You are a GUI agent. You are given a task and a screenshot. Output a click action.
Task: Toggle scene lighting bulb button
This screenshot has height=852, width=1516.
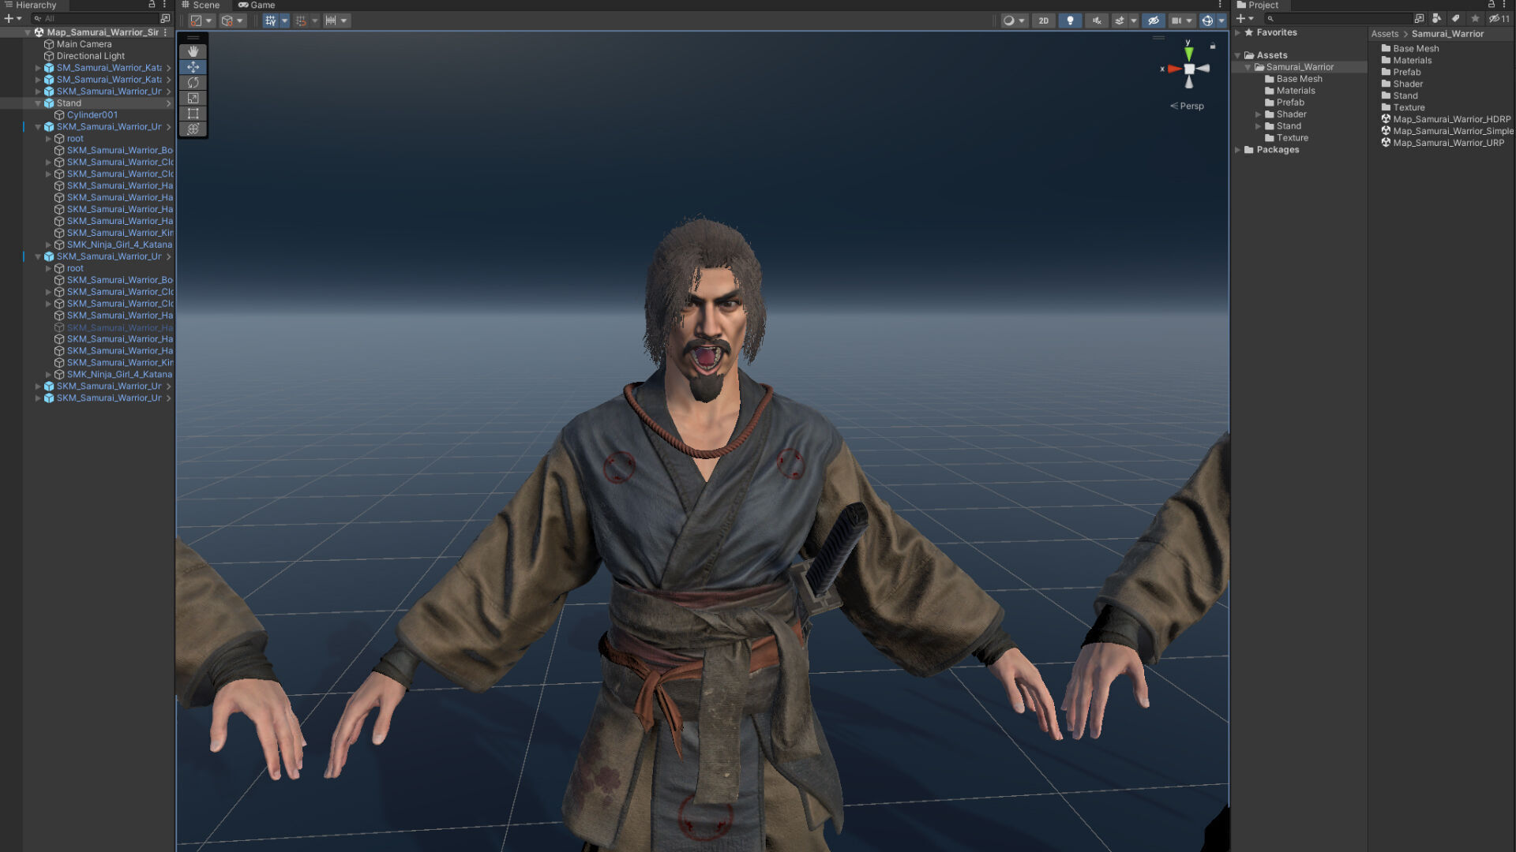(x=1070, y=21)
